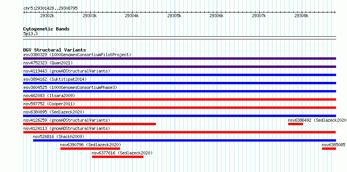
Task: Click the nsv6386492 variant label
Action: tap(317, 120)
